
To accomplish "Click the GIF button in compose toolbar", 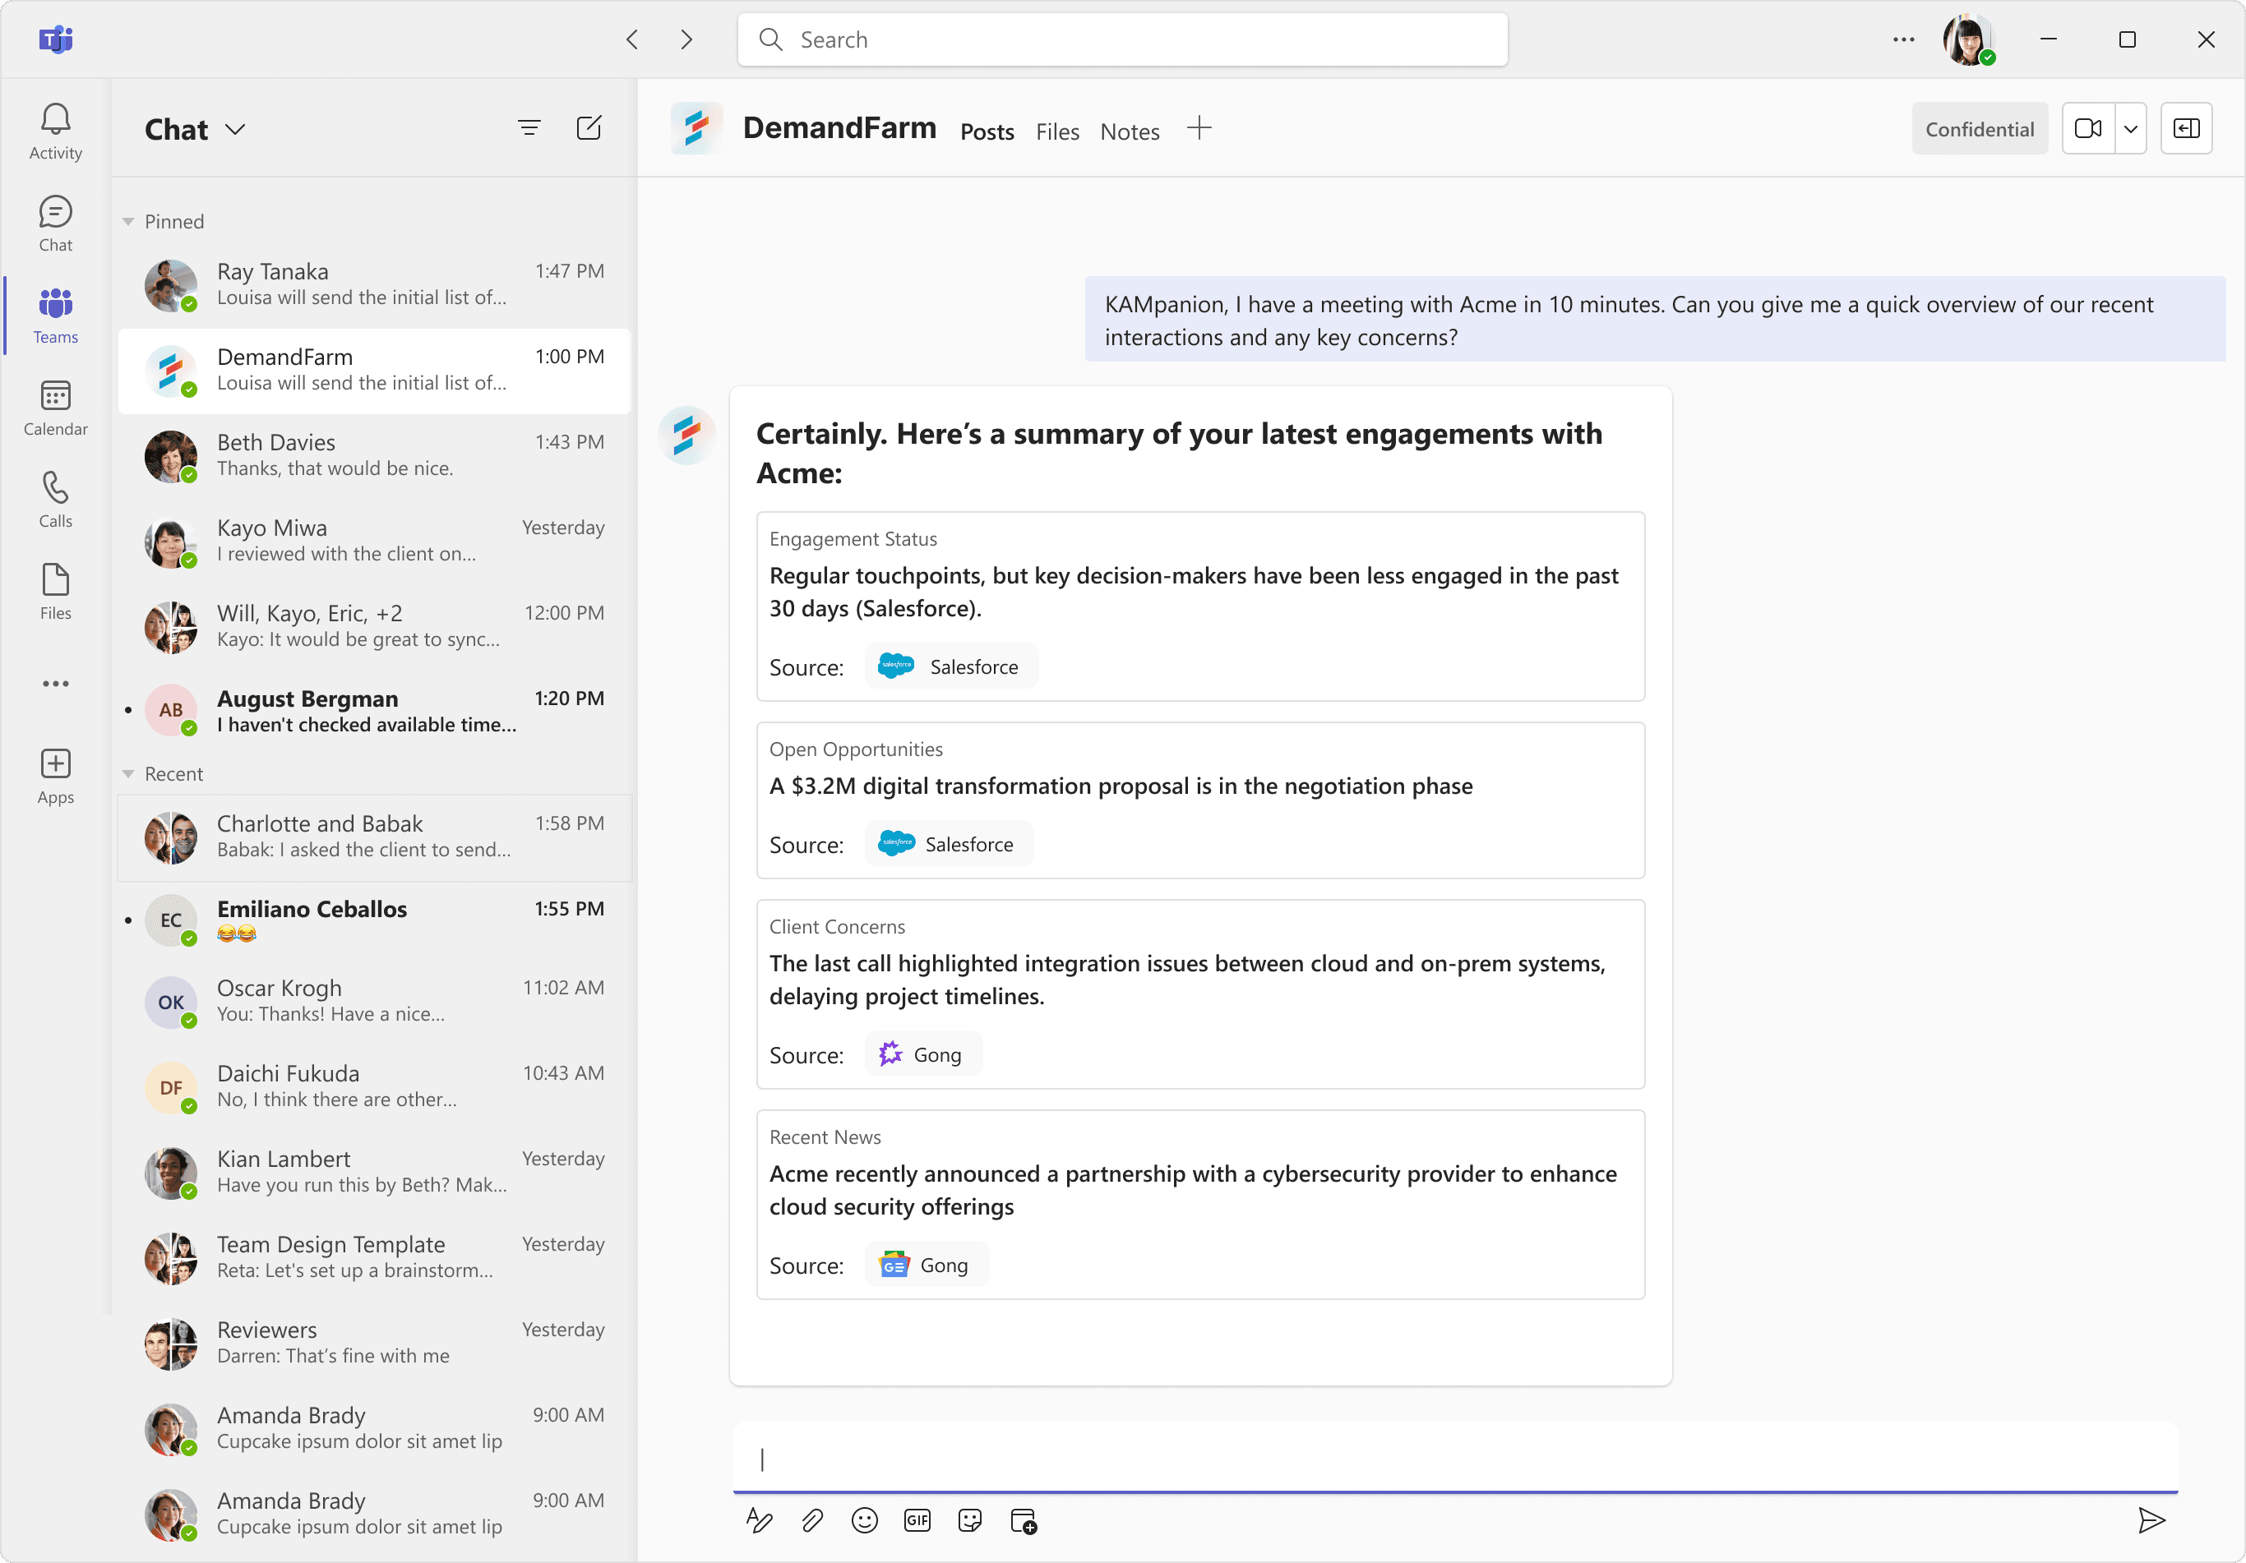I will [917, 1520].
